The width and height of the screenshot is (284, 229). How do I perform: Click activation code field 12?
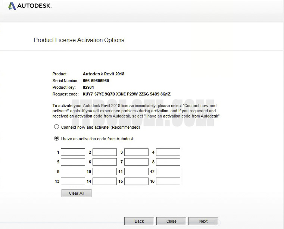tap(168, 172)
